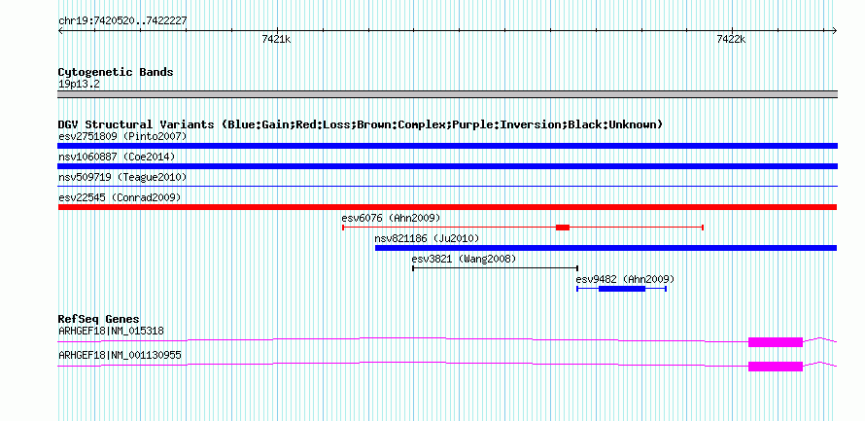
Task: Open variant label esv2751809 (Pinto2007)
Action: pos(122,136)
